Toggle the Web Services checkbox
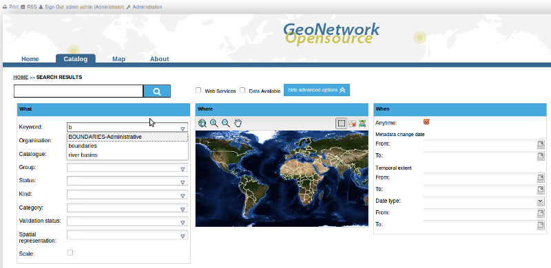This screenshot has width=551, height=268. click(198, 90)
